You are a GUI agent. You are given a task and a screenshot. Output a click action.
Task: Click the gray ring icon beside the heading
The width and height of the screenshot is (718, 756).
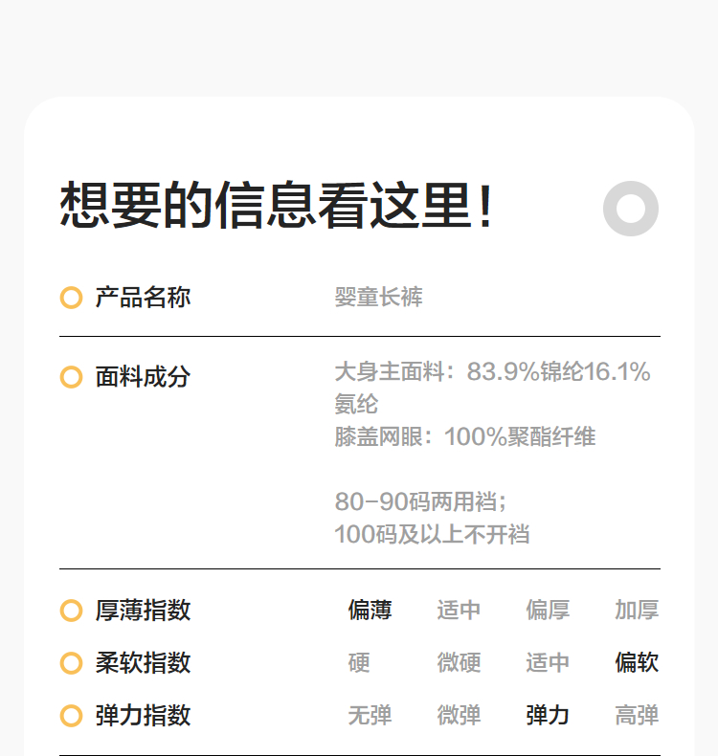pyautogui.click(x=631, y=208)
